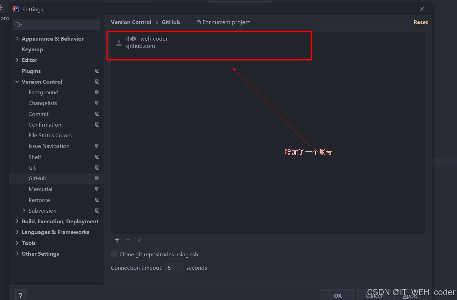
Task: Click the search magnifier icon in settings
Action: pyautogui.click(x=18, y=25)
